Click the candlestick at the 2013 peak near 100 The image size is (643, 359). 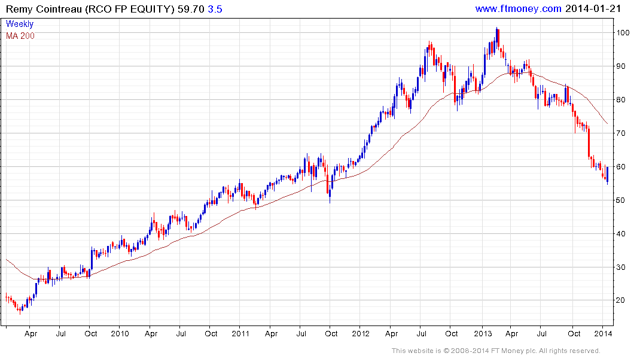[x=497, y=39]
